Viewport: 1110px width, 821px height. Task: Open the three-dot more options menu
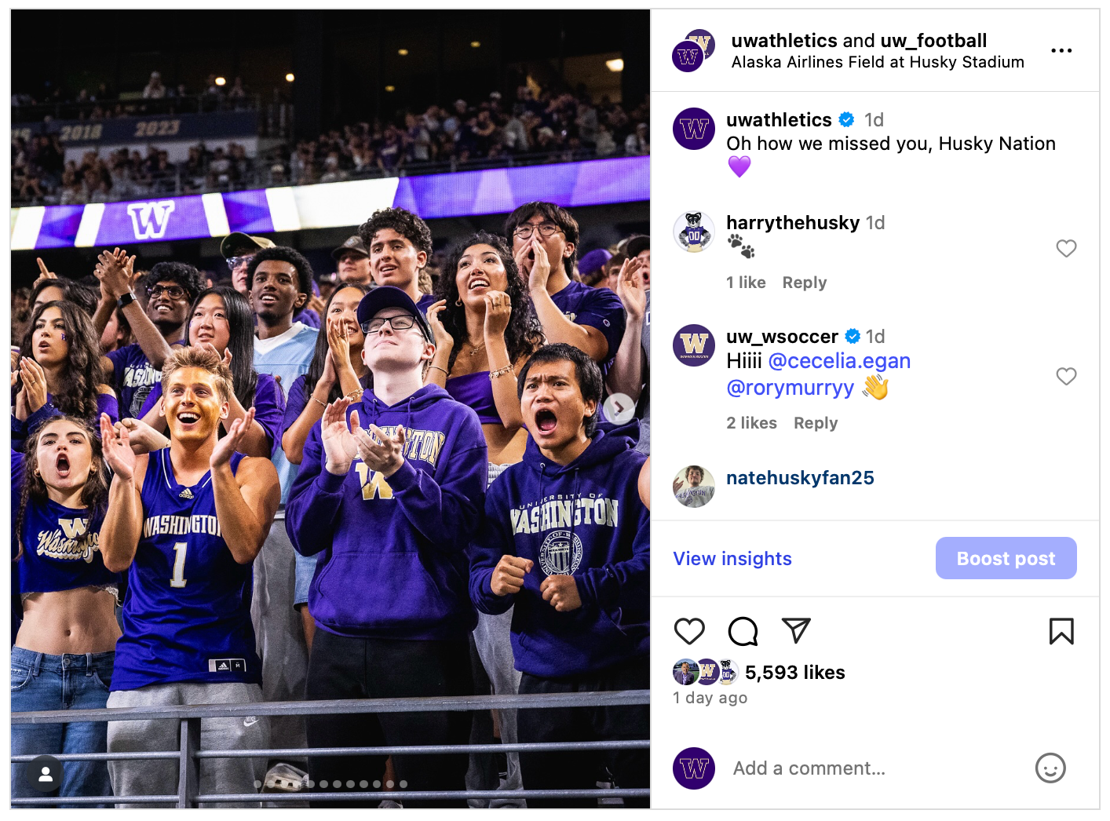tap(1061, 51)
